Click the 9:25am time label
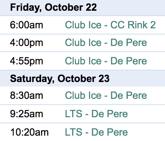Image resolution: width=165 pixels, height=141 pixels. pos(26,114)
